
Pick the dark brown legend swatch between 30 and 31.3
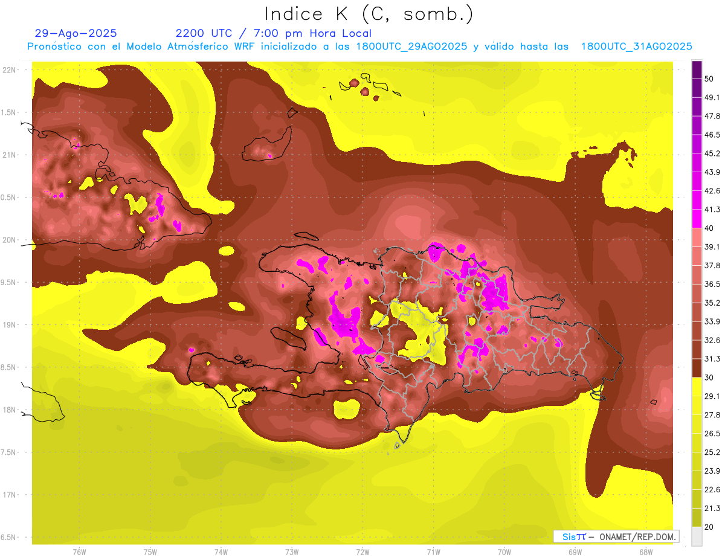pyautogui.click(x=697, y=369)
